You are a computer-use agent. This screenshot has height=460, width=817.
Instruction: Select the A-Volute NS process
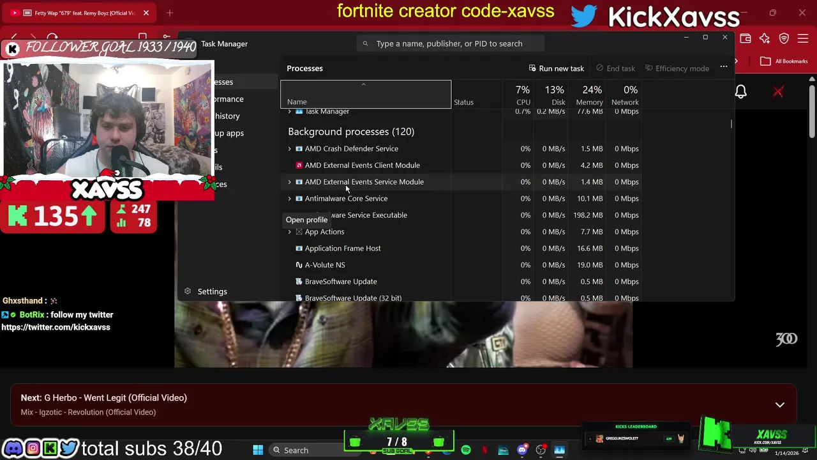[x=461, y=265]
